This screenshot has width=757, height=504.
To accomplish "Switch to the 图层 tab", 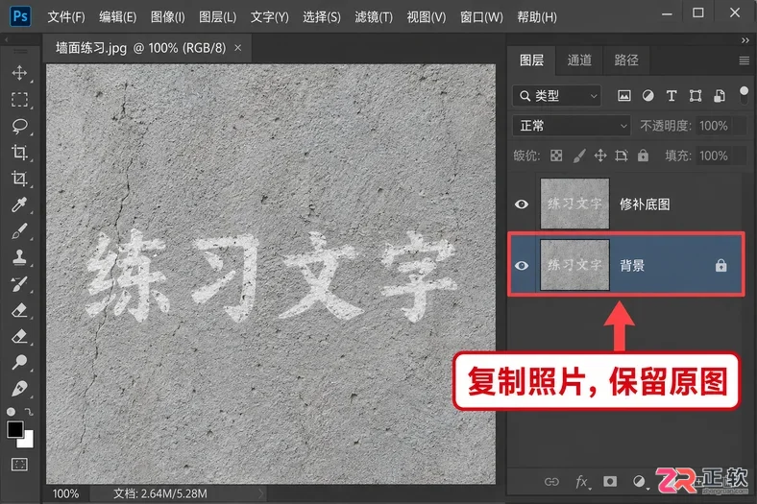I will click(x=531, y=60).
